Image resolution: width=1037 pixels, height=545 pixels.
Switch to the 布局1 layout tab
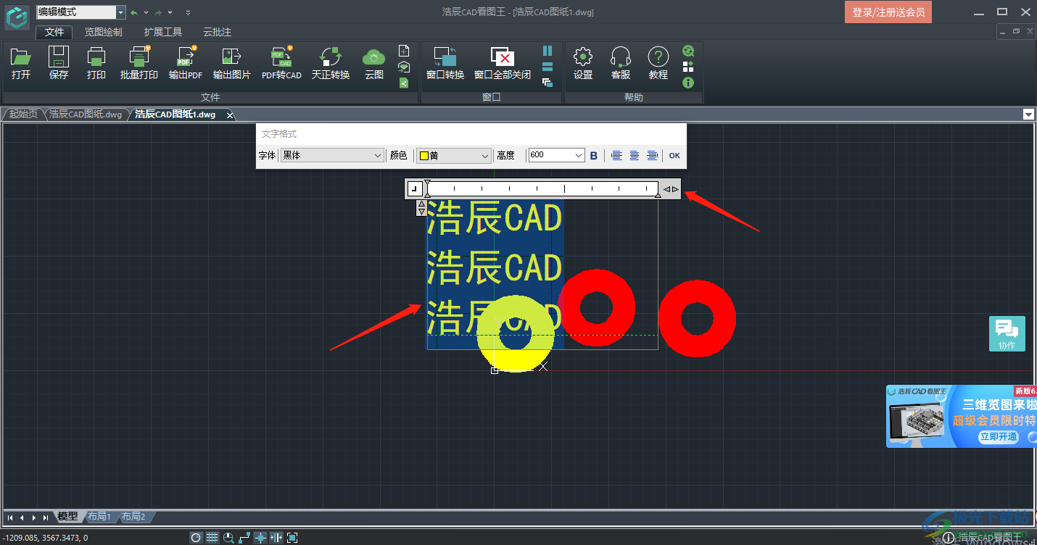point(99,517)
